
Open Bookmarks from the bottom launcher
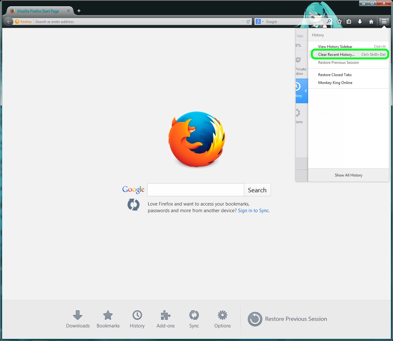click(x=108, y=319)
